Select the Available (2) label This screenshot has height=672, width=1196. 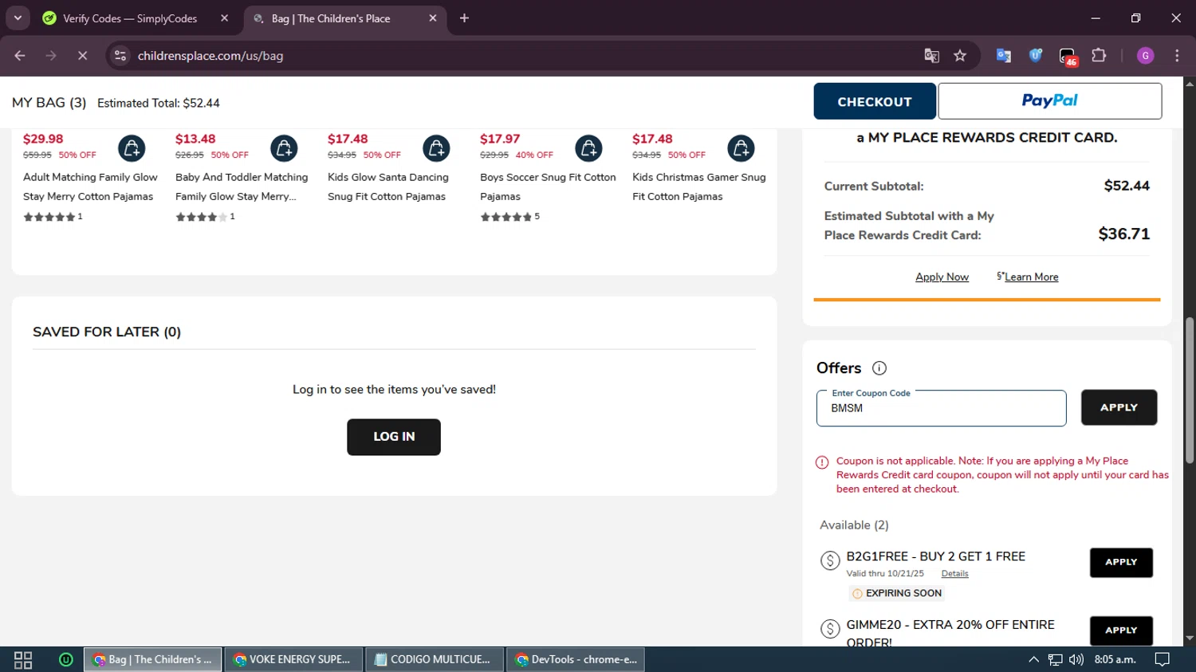click(854, 525)
